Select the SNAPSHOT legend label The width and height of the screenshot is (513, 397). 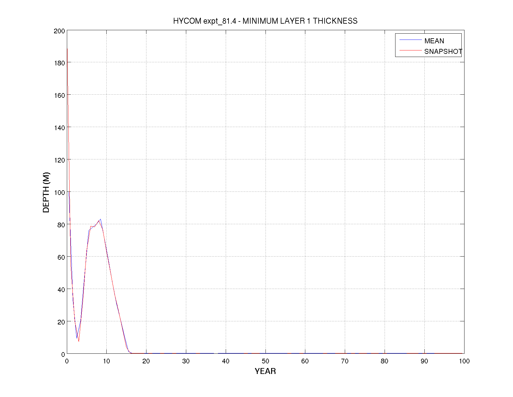tap(443, 51)
